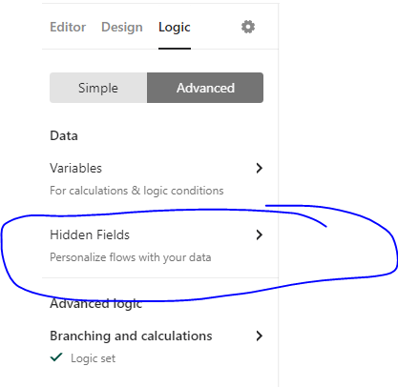The width and height of the screenshot is (398, 387).
Task: Switch logic mode to Simple
Action: coord(98,88)
